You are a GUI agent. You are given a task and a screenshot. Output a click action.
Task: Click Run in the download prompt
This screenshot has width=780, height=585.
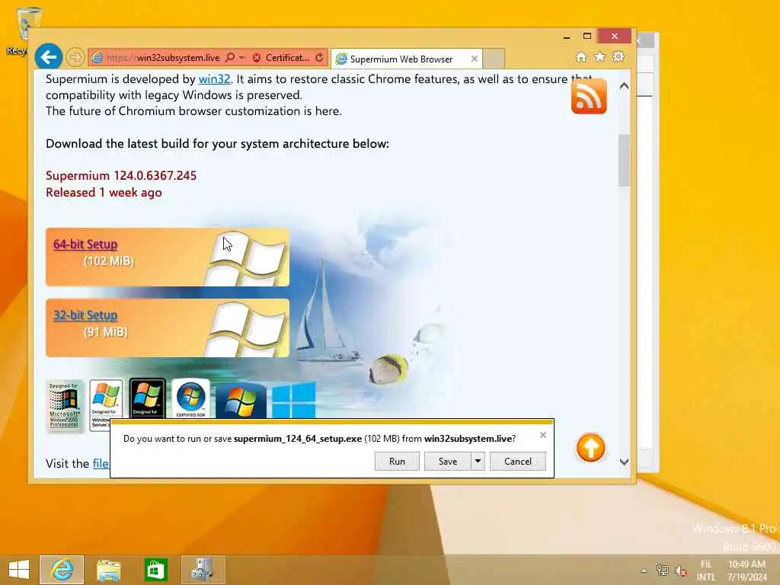(397, 461)
